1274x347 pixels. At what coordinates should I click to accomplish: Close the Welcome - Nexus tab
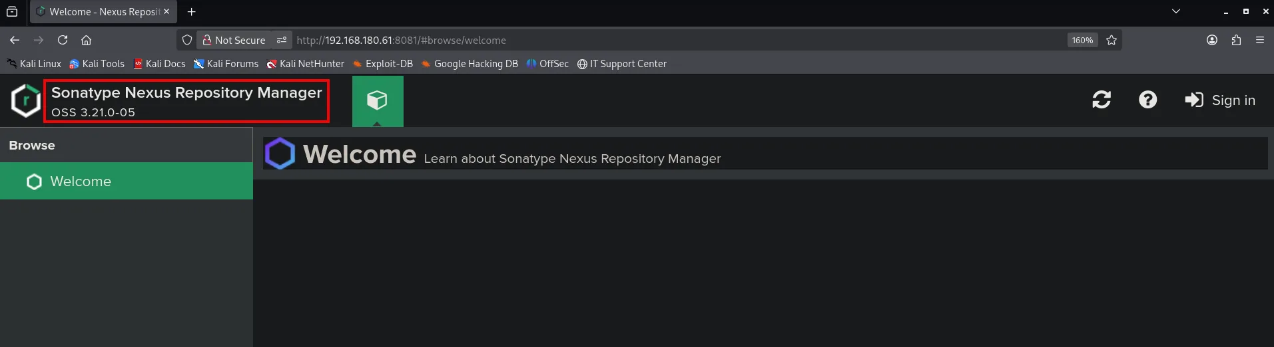point(166,12)
